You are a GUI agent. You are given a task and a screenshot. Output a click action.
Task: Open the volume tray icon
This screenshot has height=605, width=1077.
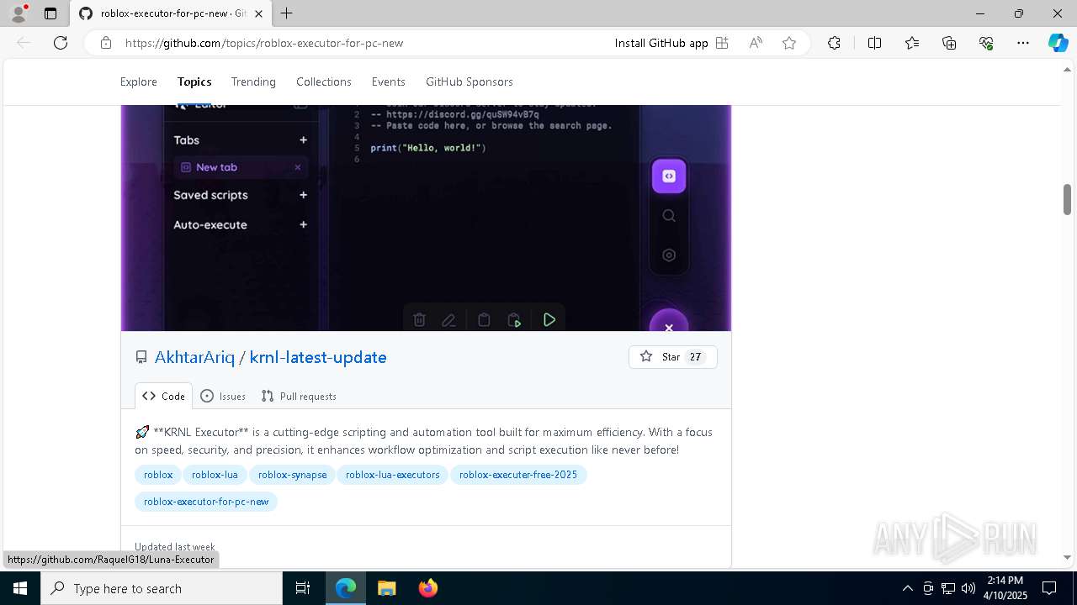coord(968,588)
